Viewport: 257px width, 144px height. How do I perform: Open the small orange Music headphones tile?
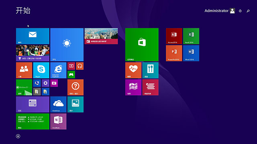point(80,66)
